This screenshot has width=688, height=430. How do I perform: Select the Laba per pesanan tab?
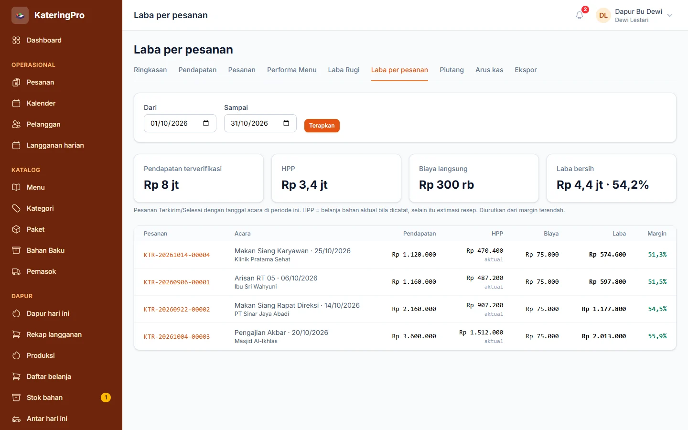click(399, 70)
